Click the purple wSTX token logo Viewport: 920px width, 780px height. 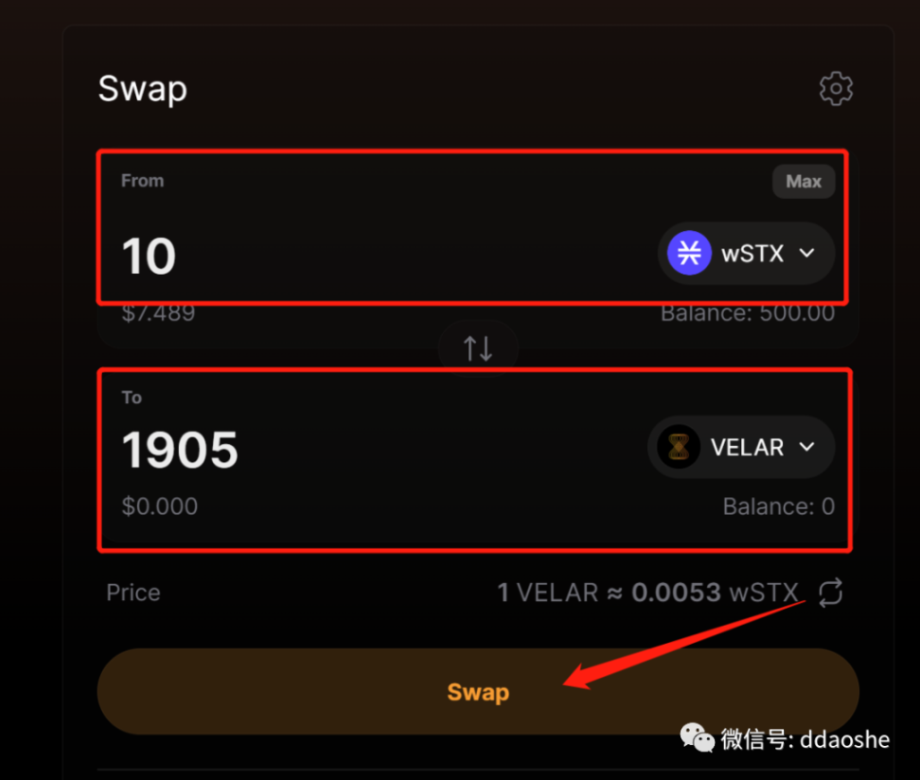click(689, 254)
